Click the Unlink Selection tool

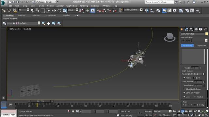click(x=9, y=10)
